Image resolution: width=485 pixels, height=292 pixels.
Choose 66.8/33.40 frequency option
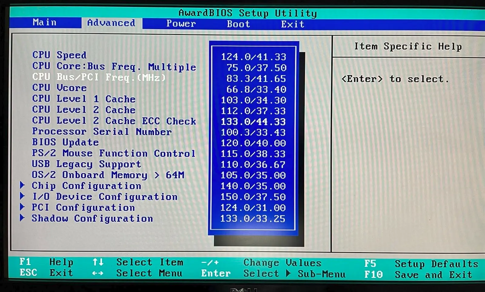pos(256,89)
